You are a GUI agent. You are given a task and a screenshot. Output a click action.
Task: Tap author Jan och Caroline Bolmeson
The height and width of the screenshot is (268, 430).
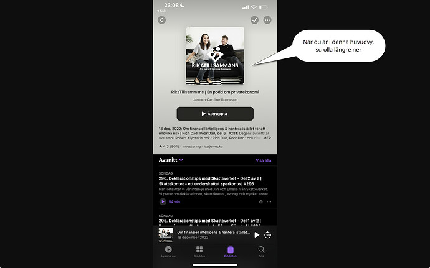click(x=215, y=100)
